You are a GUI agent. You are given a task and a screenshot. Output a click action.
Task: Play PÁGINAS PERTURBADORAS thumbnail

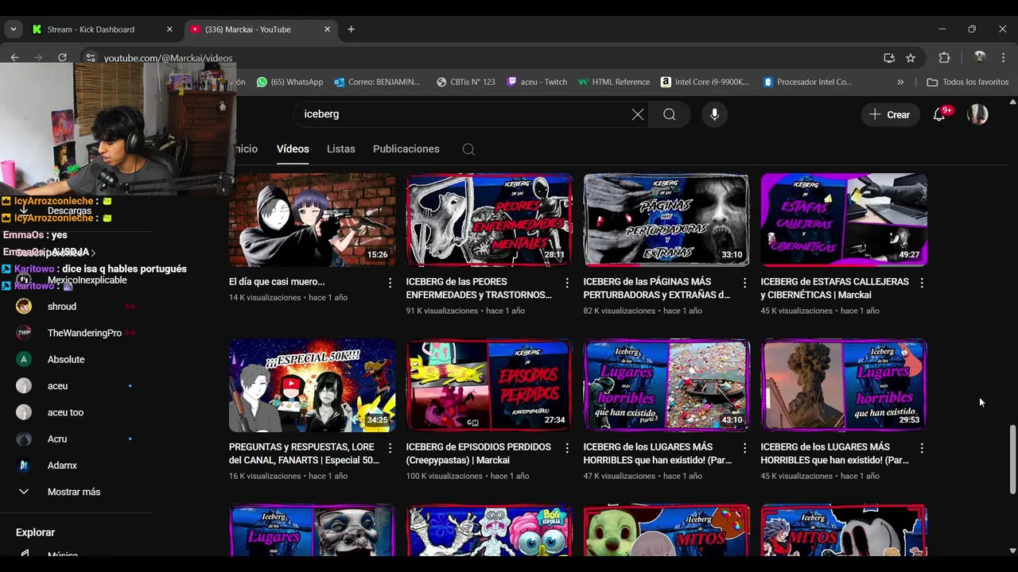click(x=666, y=220)
